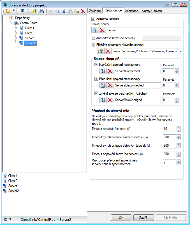Enable Jiná adresa hlavního serveru checkbox
Viewport: 190px width, 225px height.
[93, 38]
